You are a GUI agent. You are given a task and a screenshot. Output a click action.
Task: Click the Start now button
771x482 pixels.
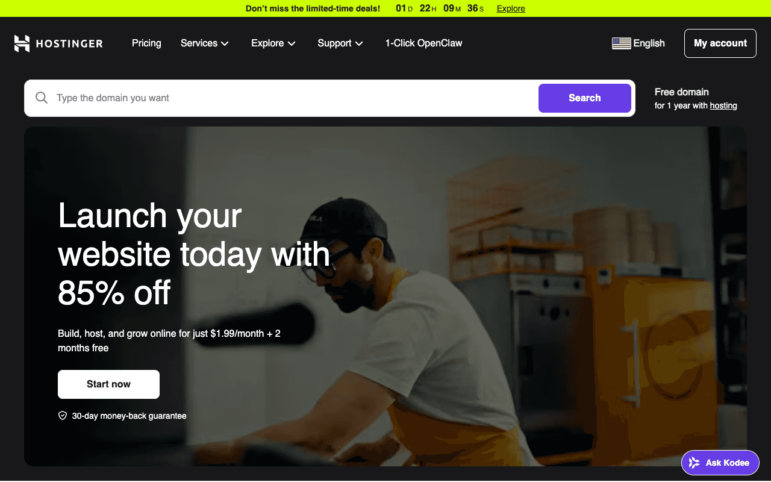(x=108, y=384)
